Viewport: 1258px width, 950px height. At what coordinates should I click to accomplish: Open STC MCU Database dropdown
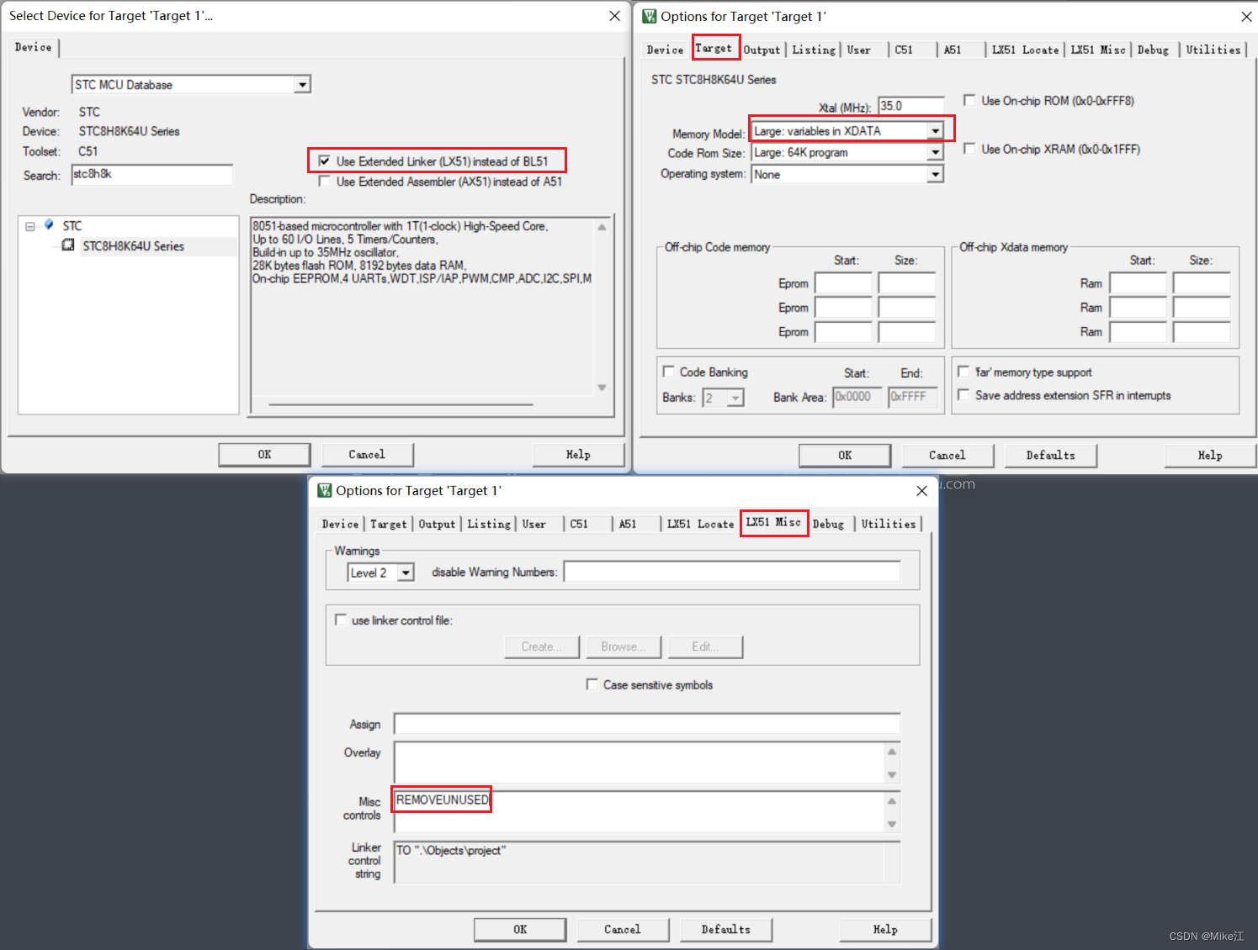[x=302, y=84]
